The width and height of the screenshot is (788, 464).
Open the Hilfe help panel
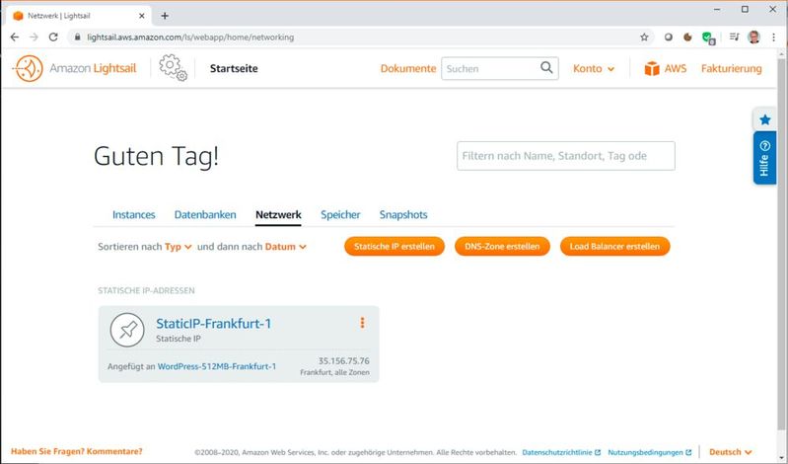764,158
